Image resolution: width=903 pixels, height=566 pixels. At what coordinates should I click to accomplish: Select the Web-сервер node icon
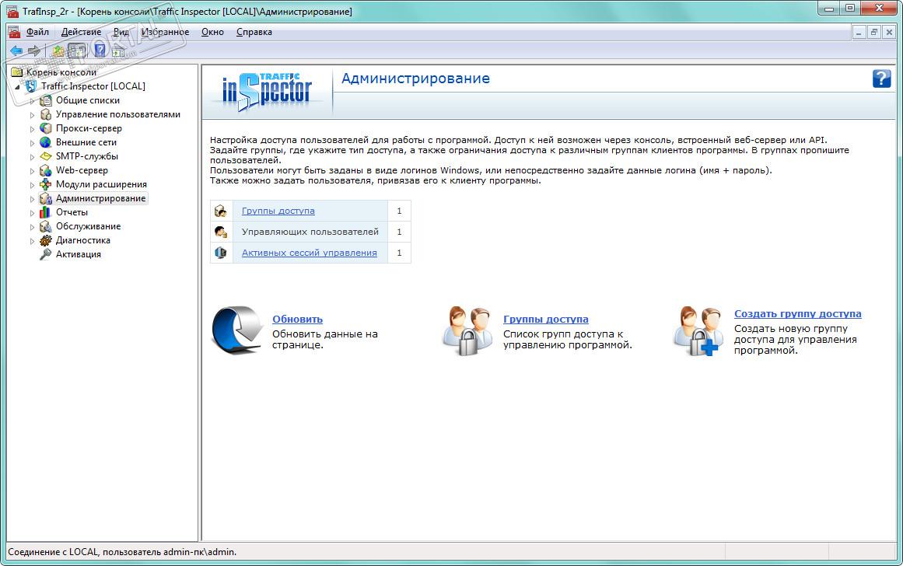pyautogui.click(x=45, y=170)
